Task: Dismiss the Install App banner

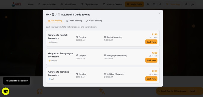Action: 200,91
